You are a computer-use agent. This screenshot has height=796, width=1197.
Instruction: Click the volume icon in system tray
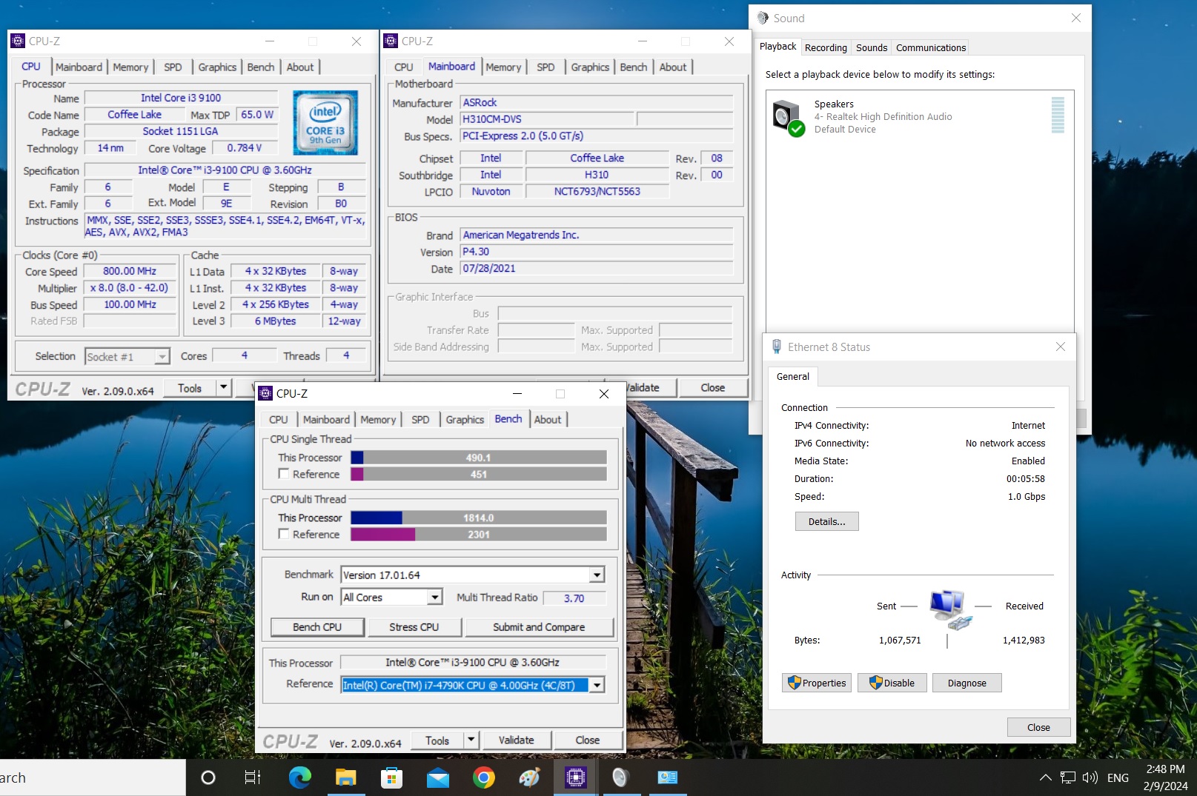click(x=1089, y=777)
